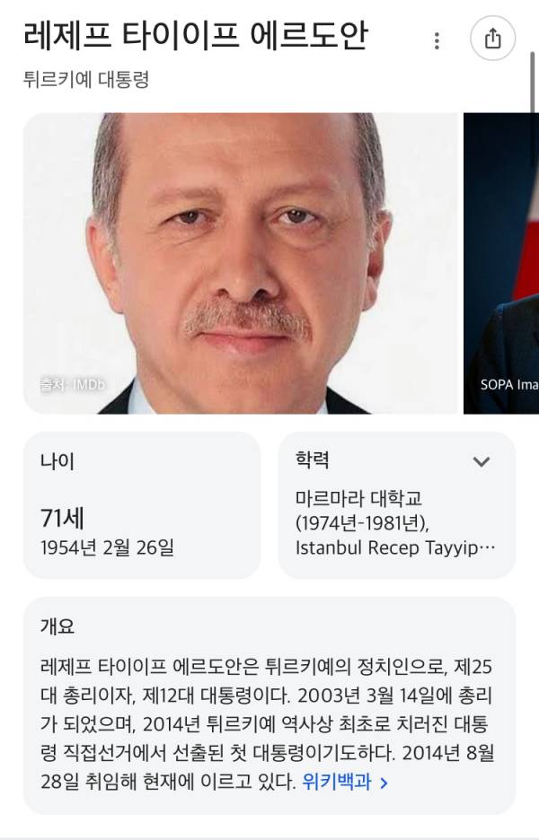539x840 pixels.
Task: Click the subtitle 튀르키예 대통령
Action: pyautogui.click(x=86, y=79)
